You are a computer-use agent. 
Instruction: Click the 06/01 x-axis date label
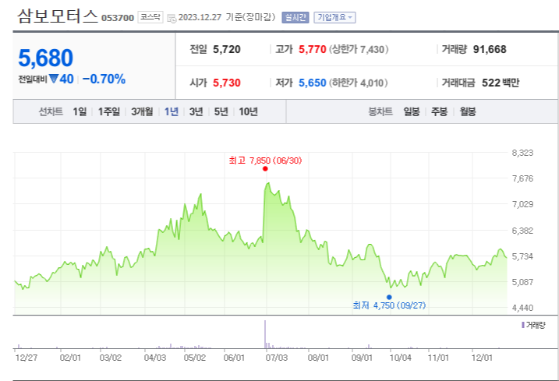click(x=234, y=358)
